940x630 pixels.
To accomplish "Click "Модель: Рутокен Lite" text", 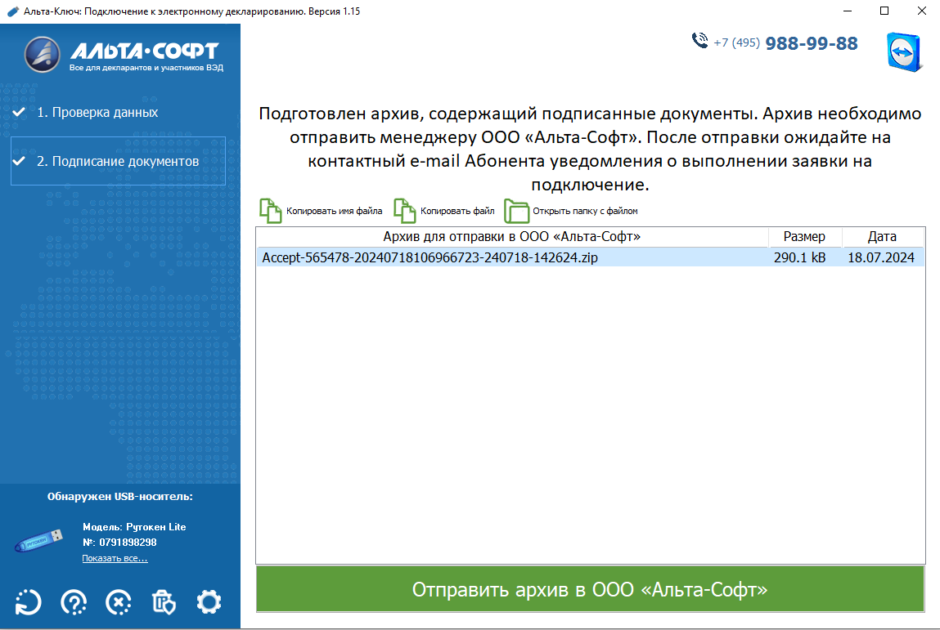I will (134, 527).
